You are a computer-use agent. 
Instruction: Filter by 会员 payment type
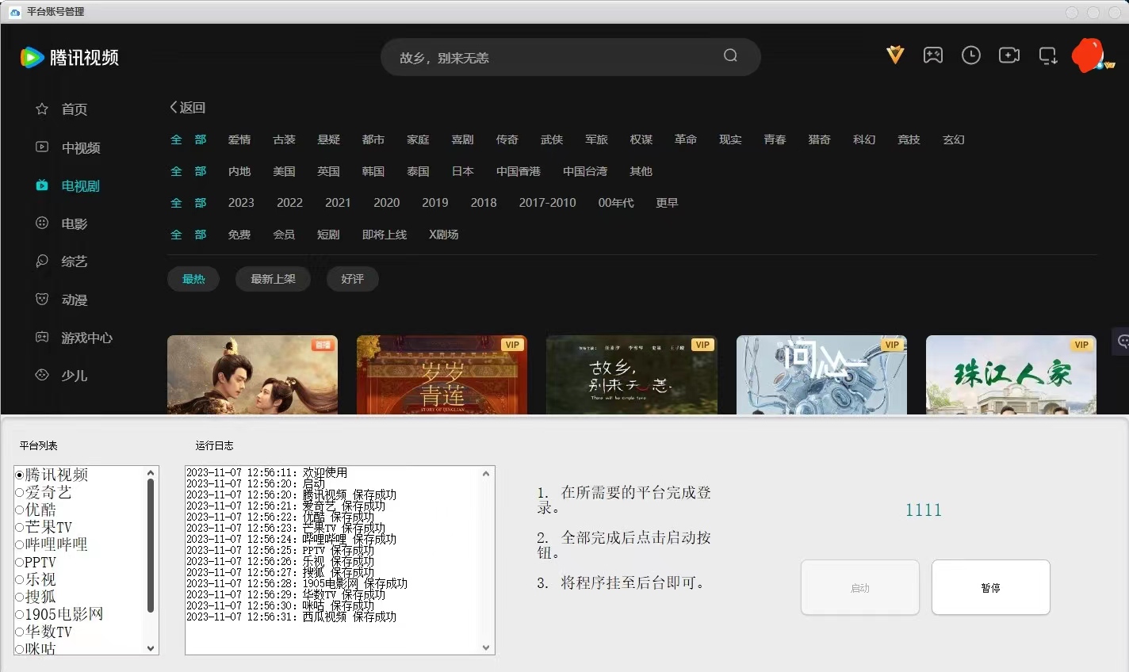(x=284, y=235)
